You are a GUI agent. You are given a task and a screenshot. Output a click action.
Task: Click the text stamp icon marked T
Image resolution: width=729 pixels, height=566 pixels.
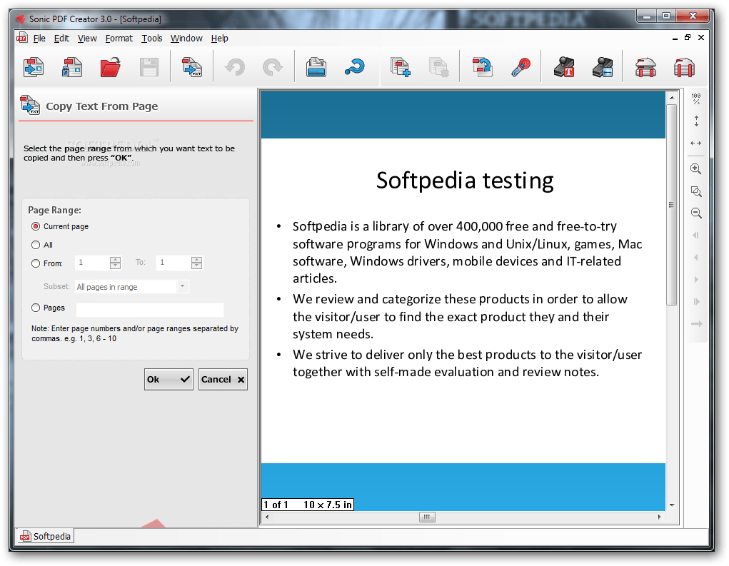[564, 68]
